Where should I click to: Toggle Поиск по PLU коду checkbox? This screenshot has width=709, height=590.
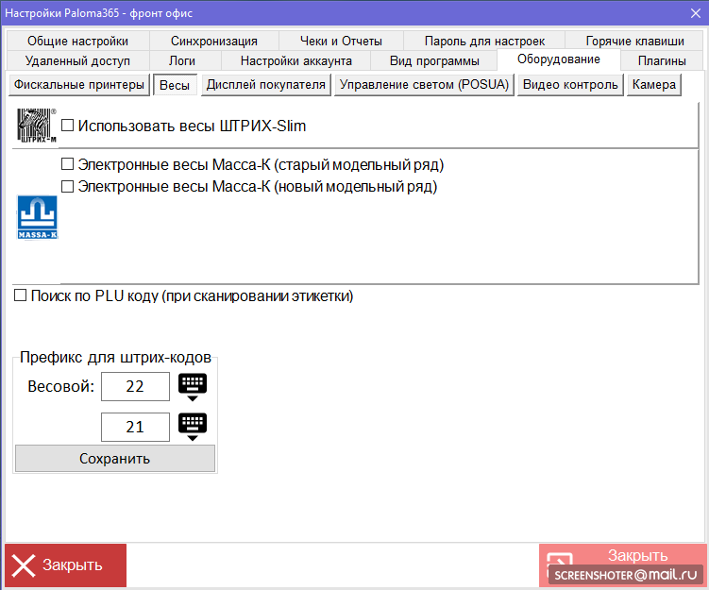coord(21,296)
